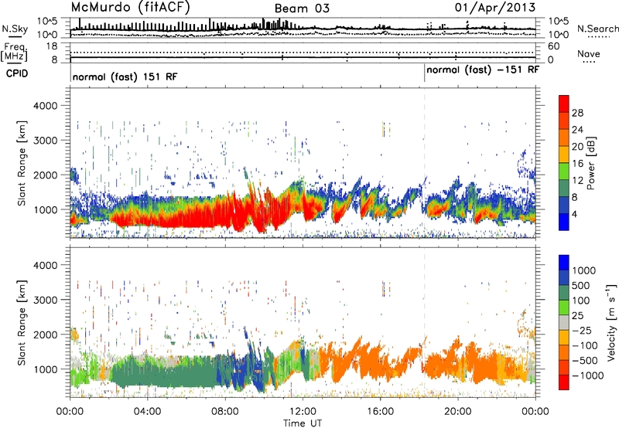Click the 20:00 time tick label
The height and width of the screenshot is (428, 619).
point(457,412)
